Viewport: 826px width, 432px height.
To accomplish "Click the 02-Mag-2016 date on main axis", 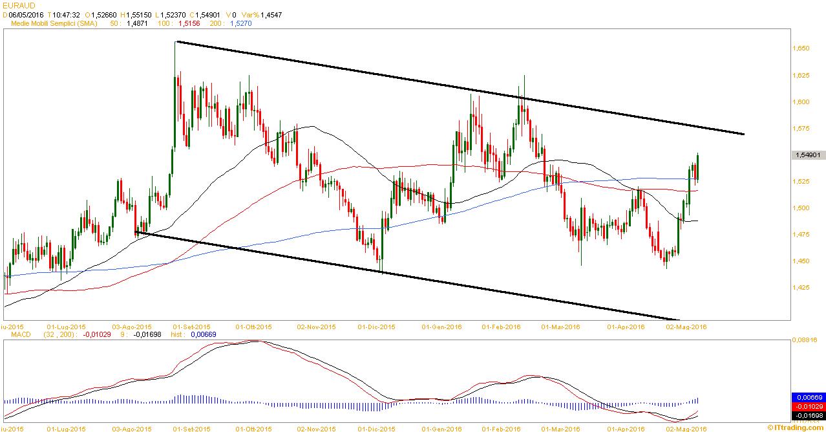I will click(x=688, y=327).
